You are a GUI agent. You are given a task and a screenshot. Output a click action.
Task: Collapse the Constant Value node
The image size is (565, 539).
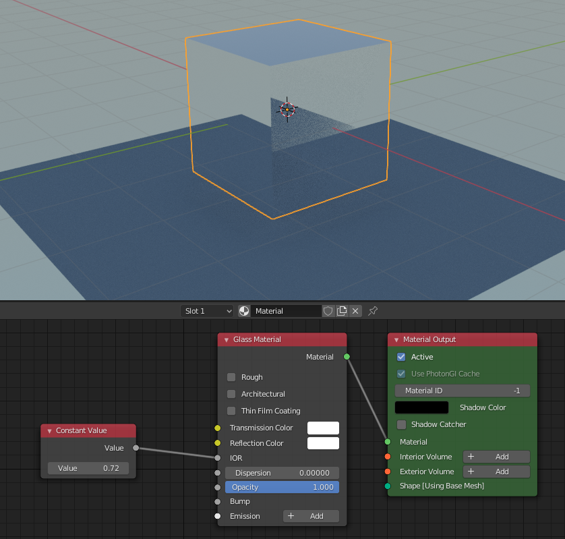click(x=49, y=430)
